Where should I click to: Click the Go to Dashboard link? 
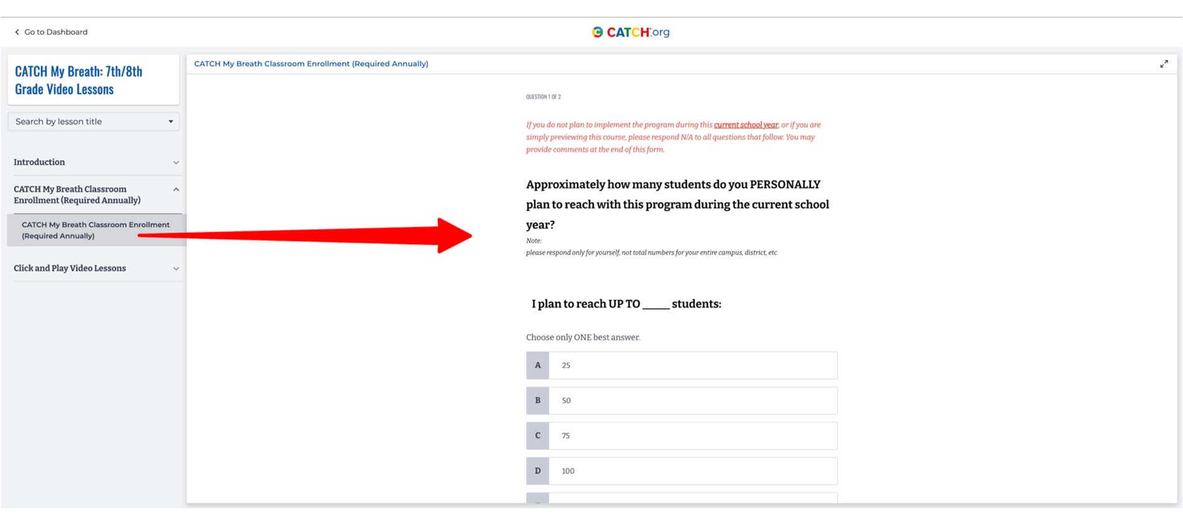[x=55, y=32]
